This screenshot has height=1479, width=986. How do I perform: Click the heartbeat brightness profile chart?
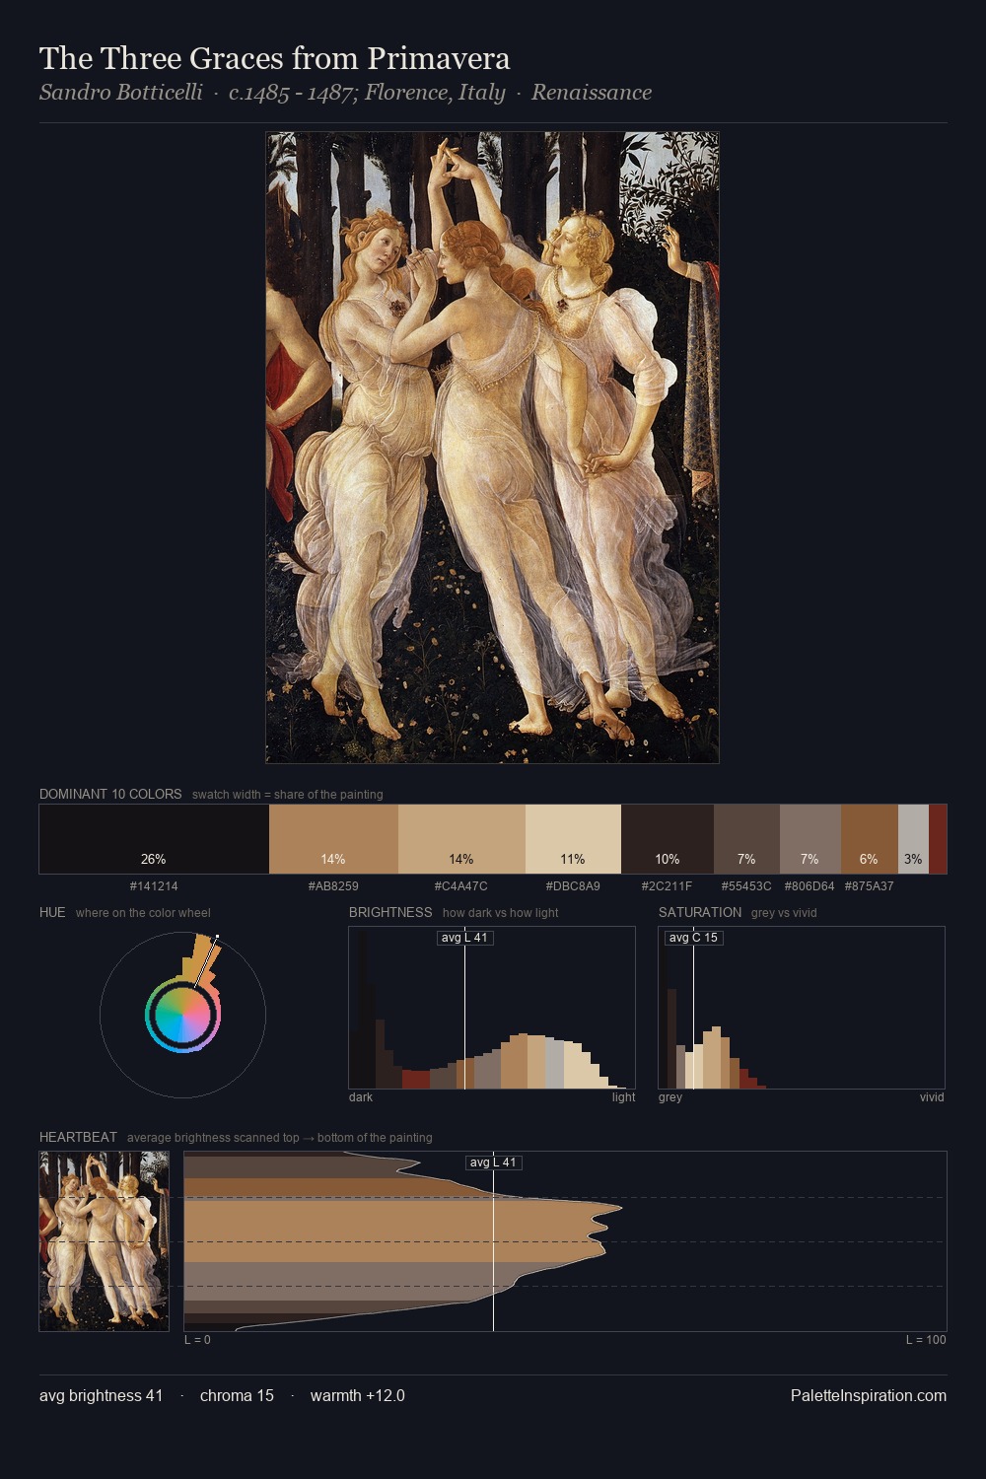pos(565,1241)
